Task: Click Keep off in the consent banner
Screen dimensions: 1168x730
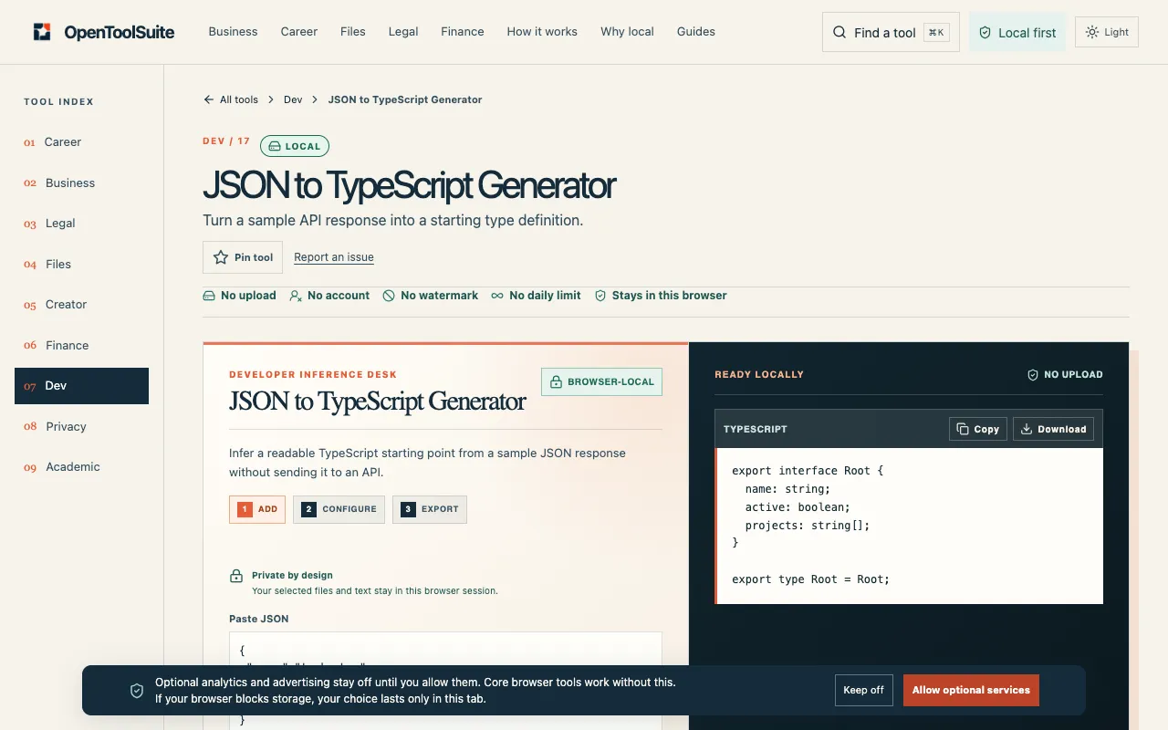Action: point(863,690)
